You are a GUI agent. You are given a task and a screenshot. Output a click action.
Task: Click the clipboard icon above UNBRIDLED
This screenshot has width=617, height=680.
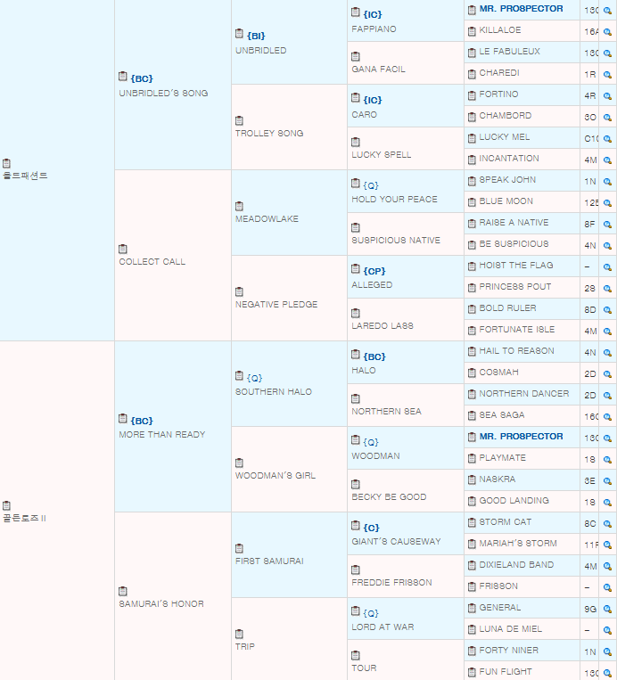coord(239,34)
